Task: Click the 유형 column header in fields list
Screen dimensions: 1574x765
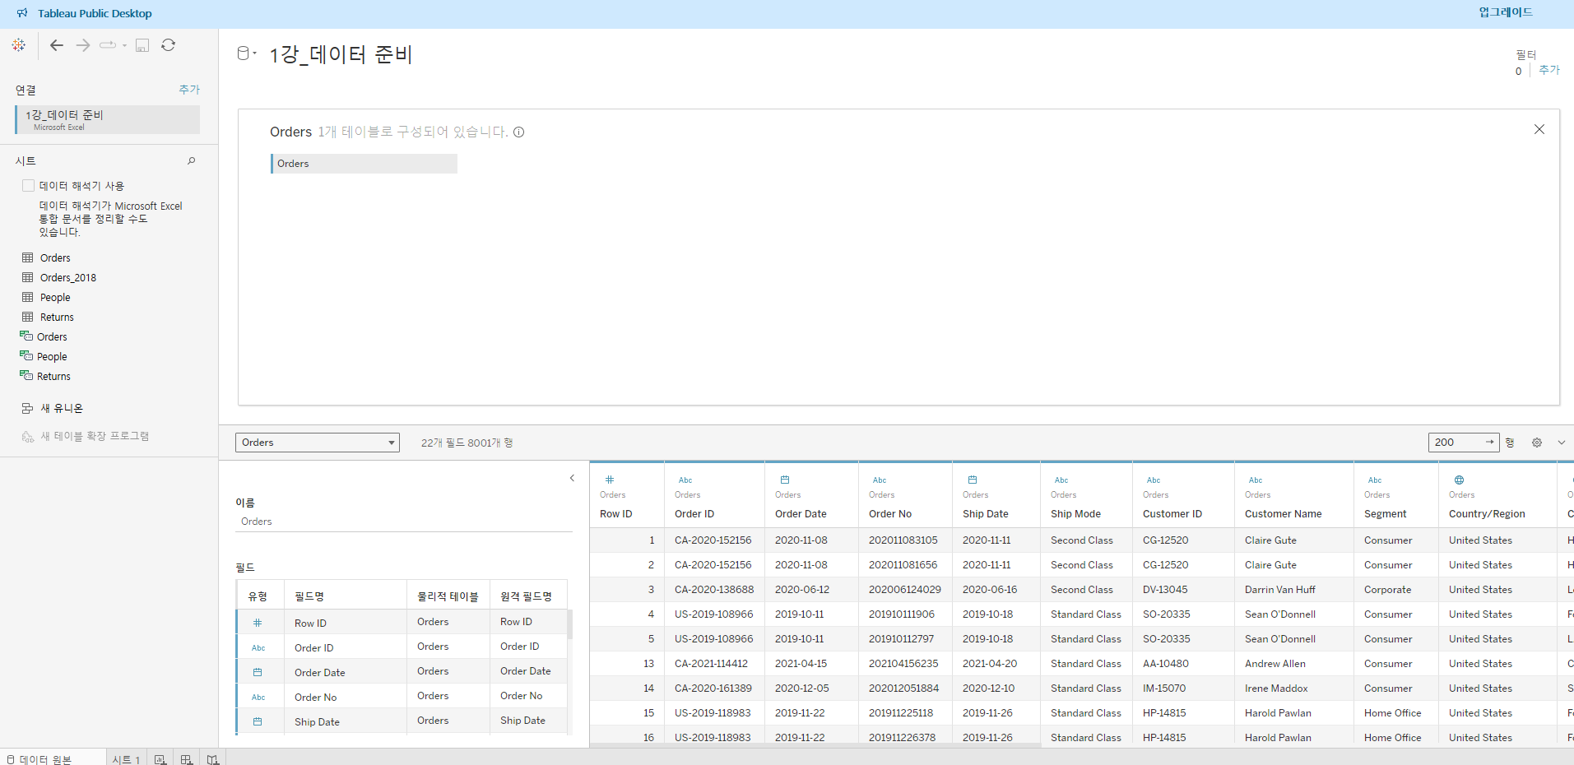Action: (258, 596)
